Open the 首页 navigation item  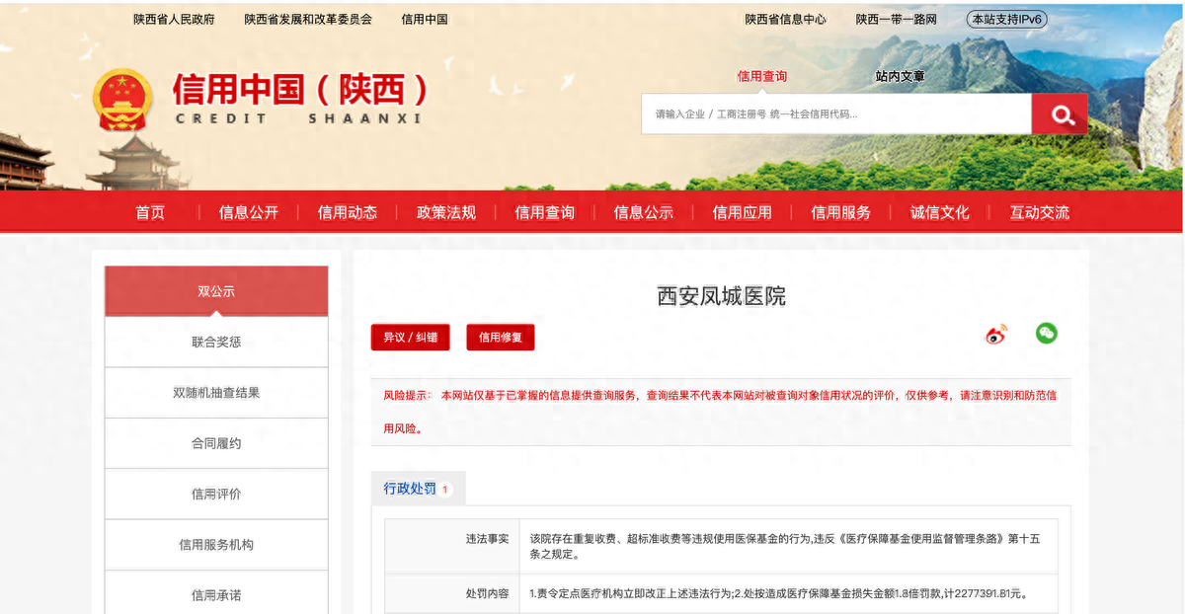[150, 212]
